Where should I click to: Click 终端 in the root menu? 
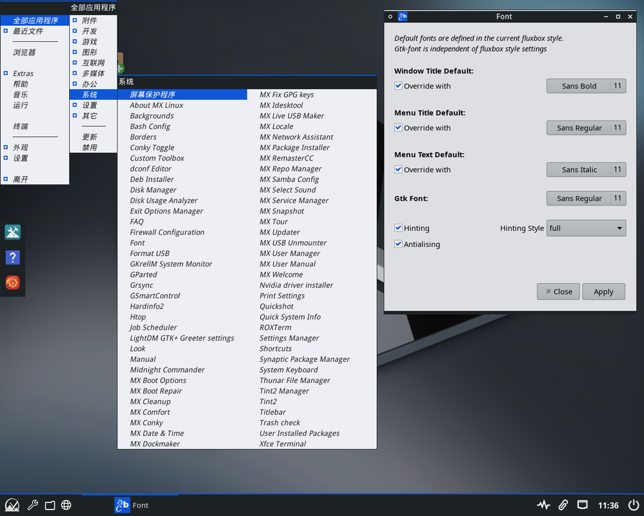pos(35,126)
